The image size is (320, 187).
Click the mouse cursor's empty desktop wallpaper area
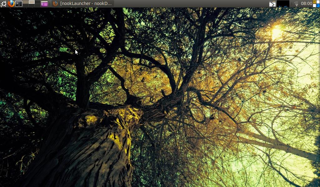click(77, 52)
